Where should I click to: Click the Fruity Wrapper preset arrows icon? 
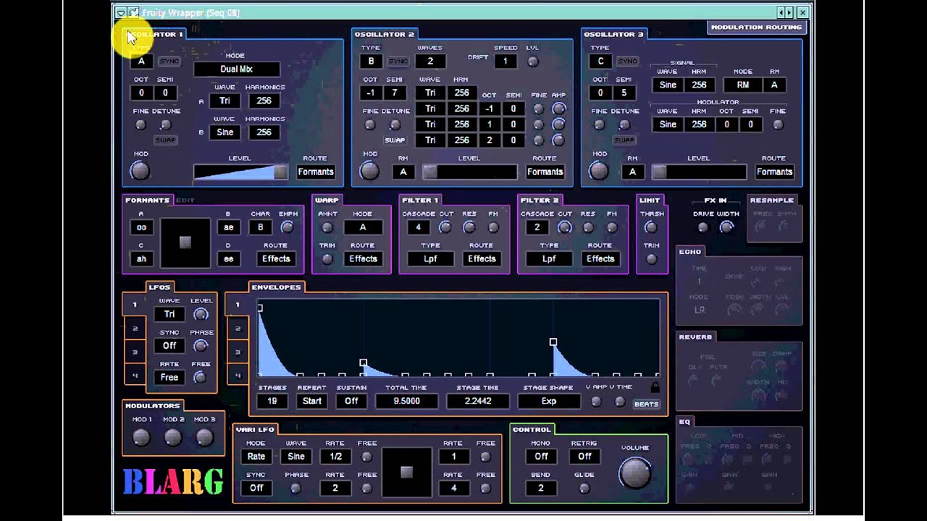pos(785,12)
